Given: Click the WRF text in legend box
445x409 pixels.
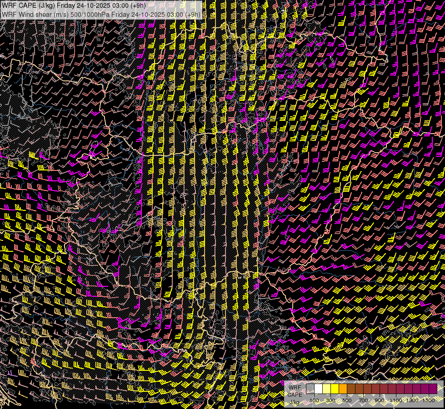Looking at the screenshot, I should coord(294,387).
